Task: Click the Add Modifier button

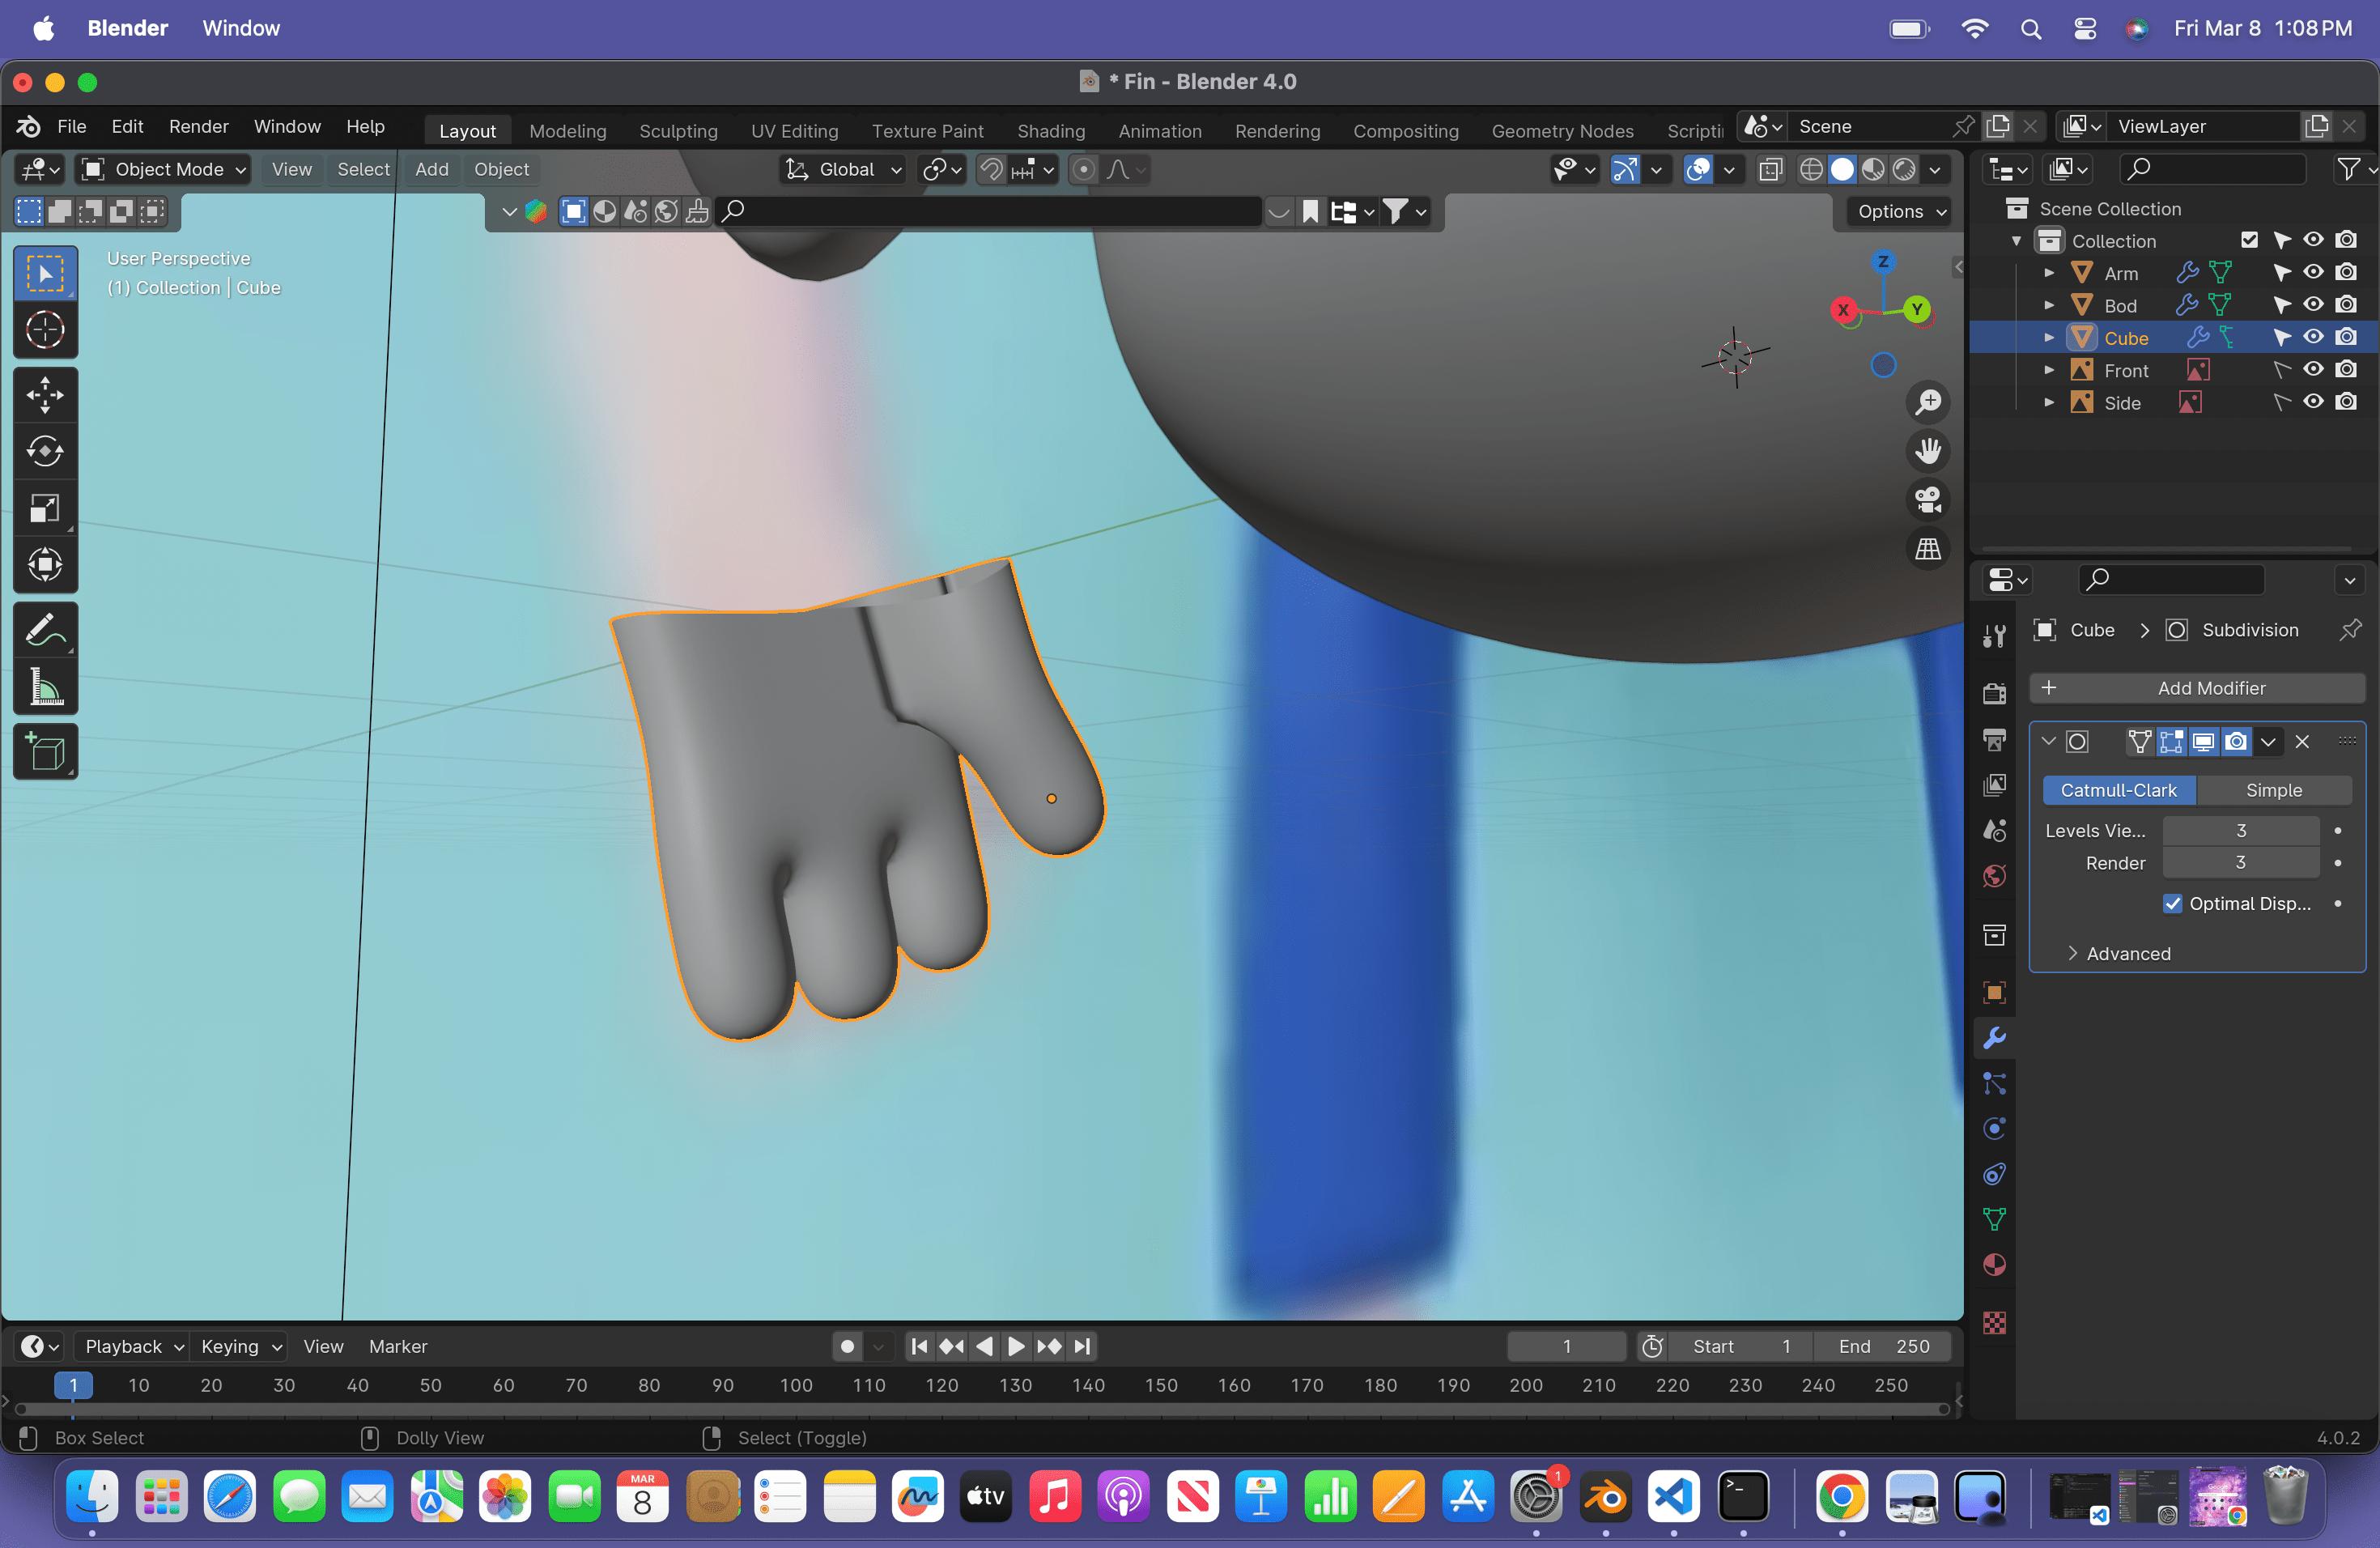Action: (x=2196, y=688)
